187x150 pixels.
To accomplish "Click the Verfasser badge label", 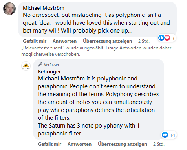I will pos(51,65).
